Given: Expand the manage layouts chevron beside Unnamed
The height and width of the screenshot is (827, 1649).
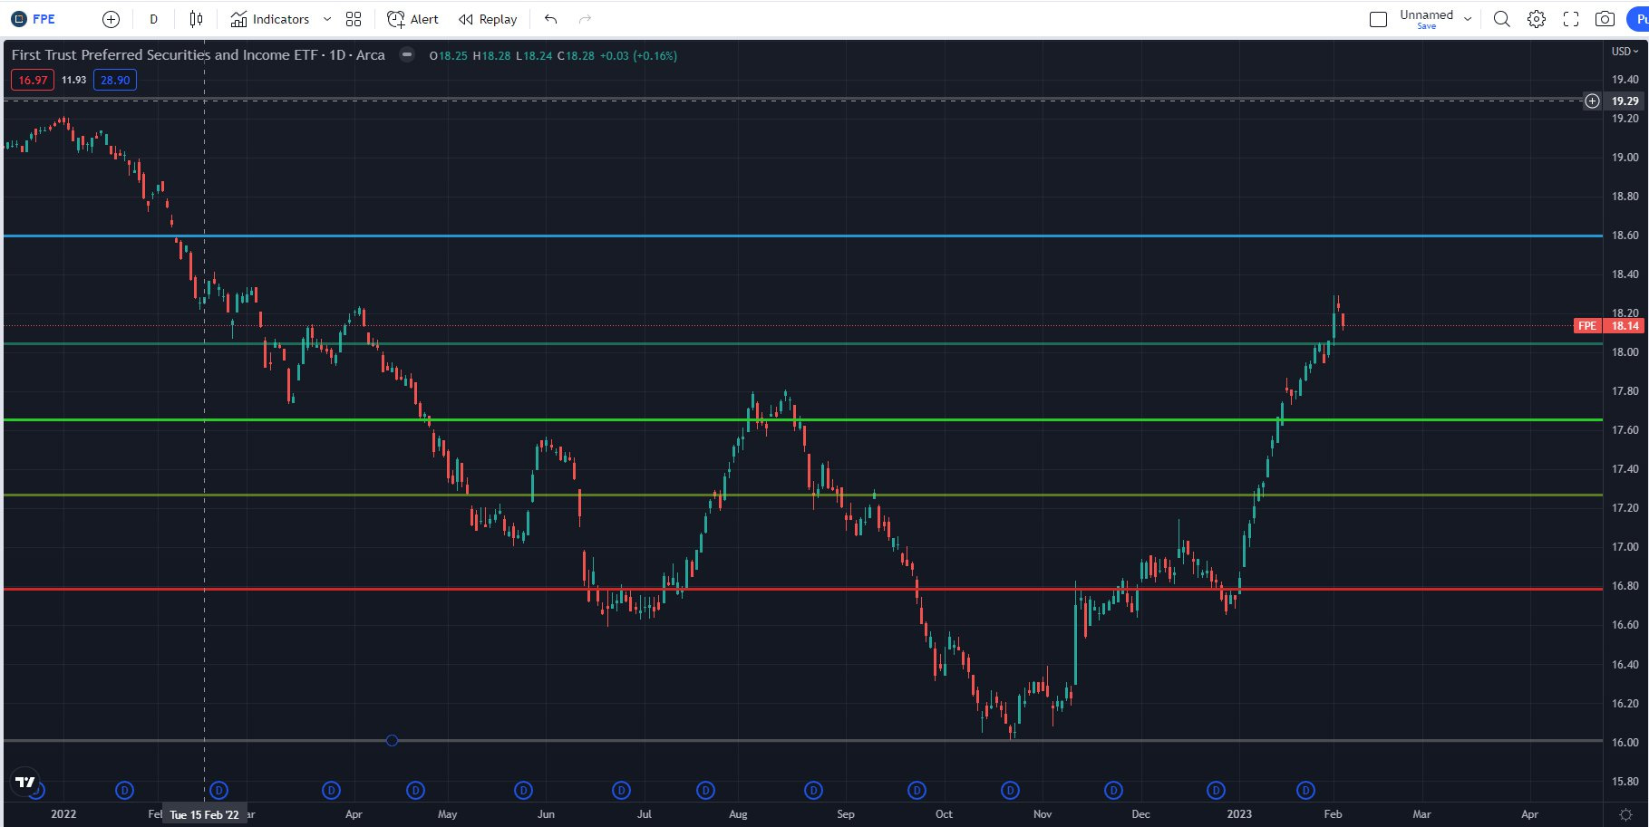Looking at the screenshot, I should point(1468,19).
